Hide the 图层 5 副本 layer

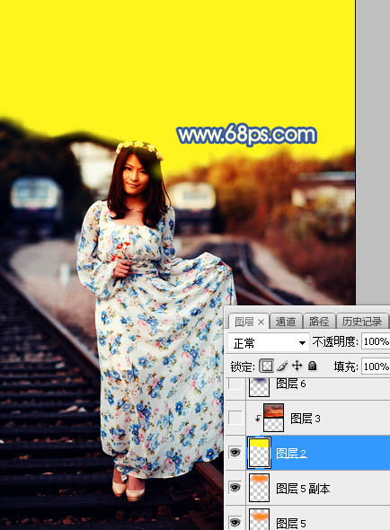(235, 488)
